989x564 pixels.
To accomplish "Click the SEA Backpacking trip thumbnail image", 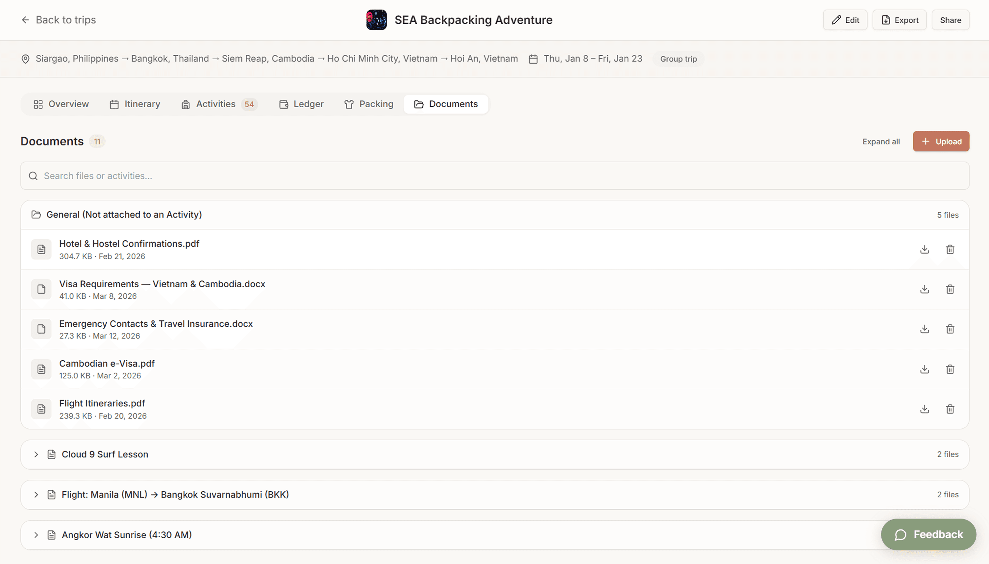I will (376, 20).
